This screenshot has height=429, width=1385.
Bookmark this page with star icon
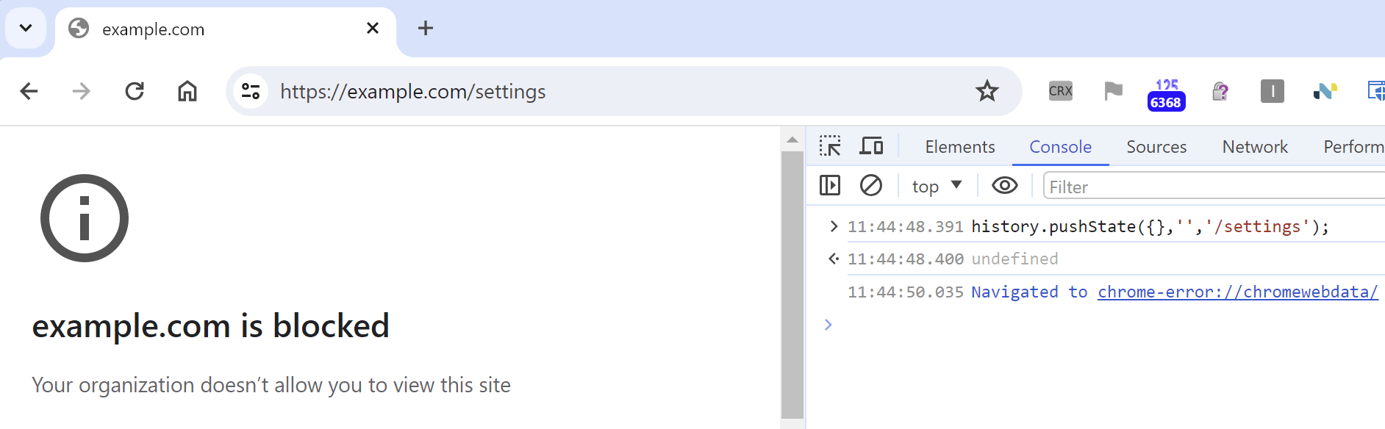tap(987, 91)
